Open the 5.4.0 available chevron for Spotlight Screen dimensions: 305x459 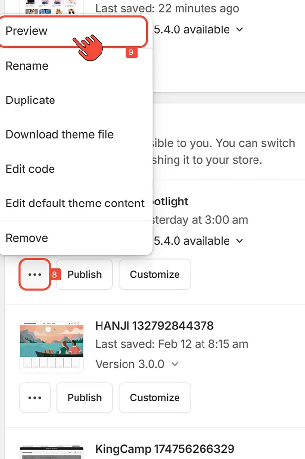239,241
